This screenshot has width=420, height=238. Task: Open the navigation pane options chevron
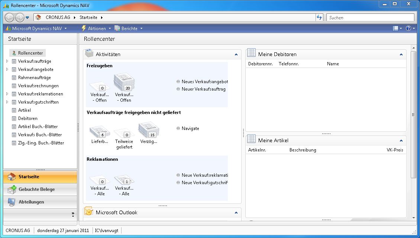pos(73,215)
